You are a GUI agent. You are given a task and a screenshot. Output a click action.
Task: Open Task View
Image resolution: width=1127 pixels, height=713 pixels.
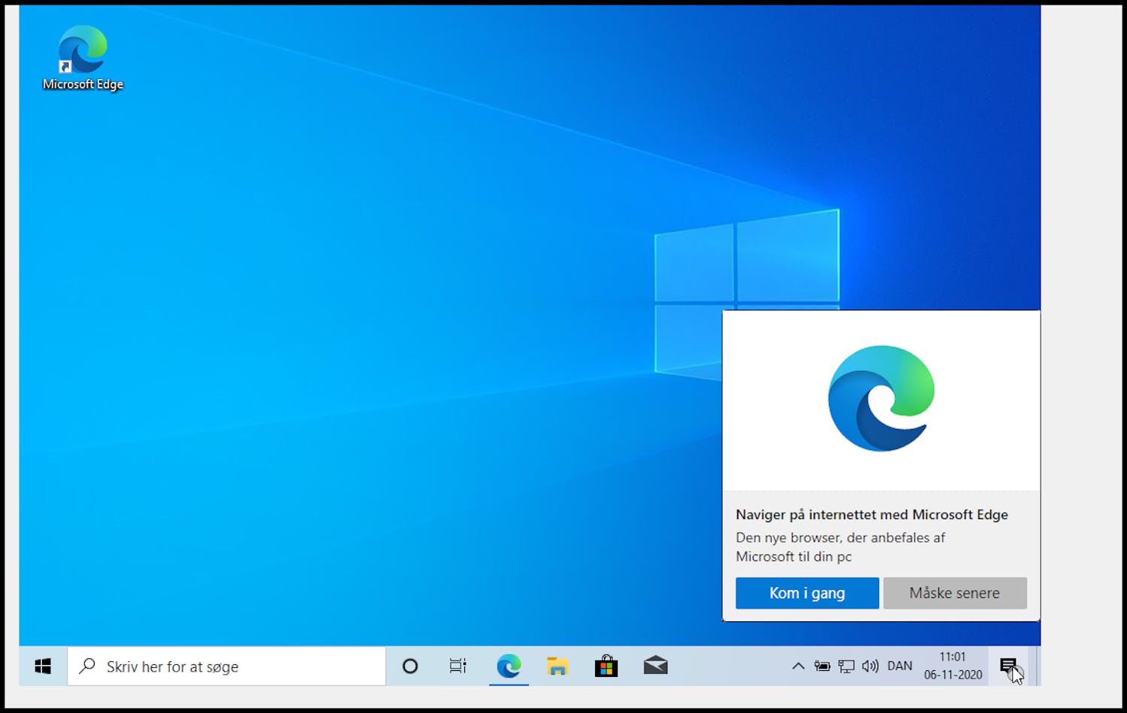(458, 666)
